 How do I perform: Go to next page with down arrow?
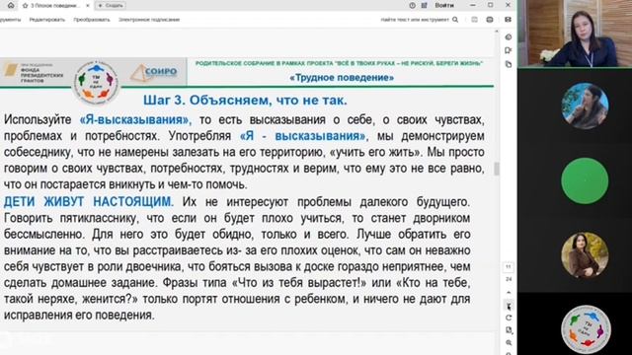[x=509, y=306]
